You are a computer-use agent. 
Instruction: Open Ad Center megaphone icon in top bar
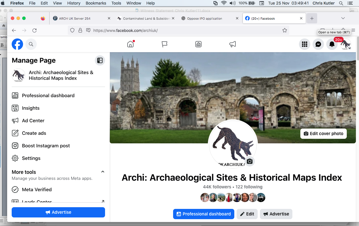coord(233,44)
